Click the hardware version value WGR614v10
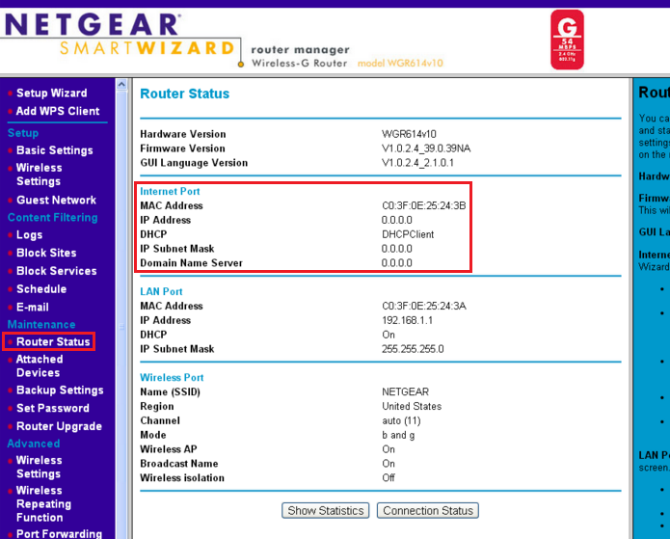The height and width of the screenshot is (539, 670). click(409, 134)
